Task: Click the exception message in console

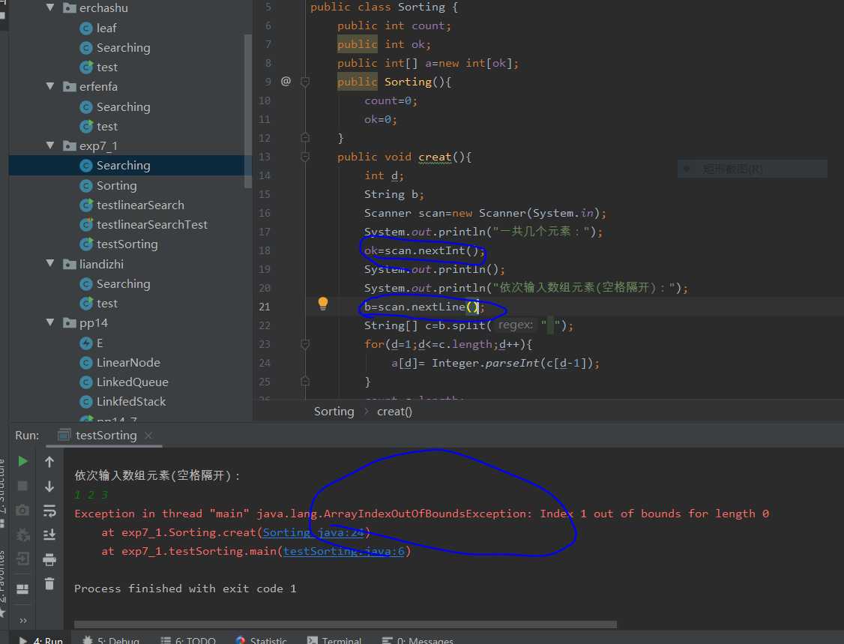Action: pyautogui.click(x=421, y=514)
